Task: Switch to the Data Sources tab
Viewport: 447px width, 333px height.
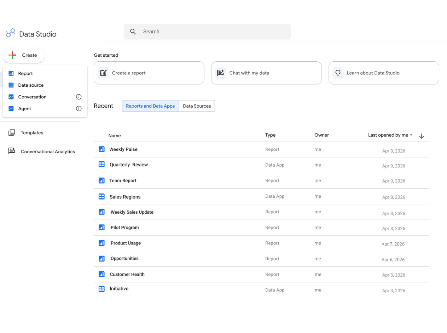Action: 197,106
